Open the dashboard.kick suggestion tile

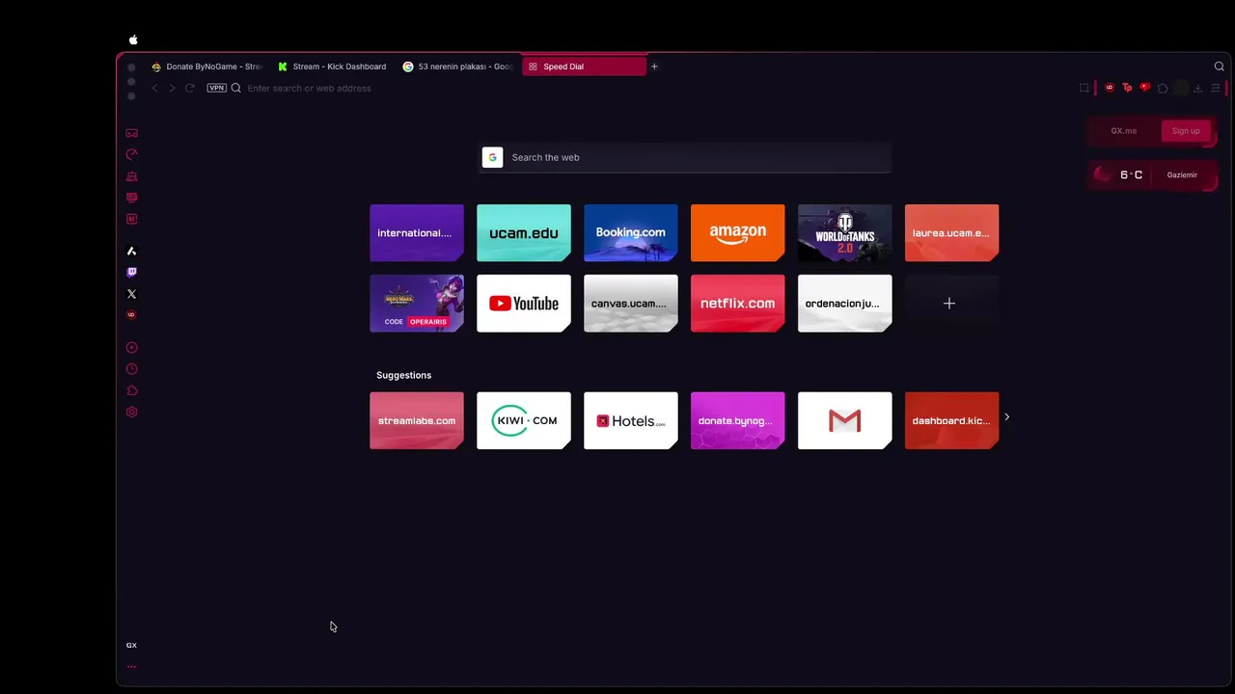click(952, 420)
